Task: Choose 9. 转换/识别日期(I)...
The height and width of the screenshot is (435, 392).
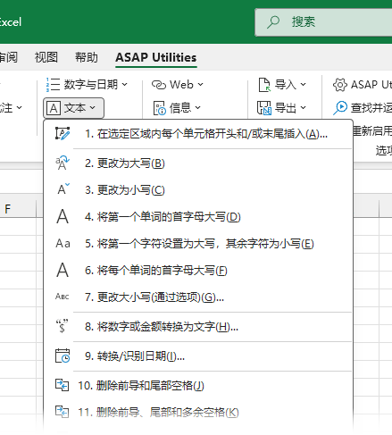Action: [x=198, y=356]
